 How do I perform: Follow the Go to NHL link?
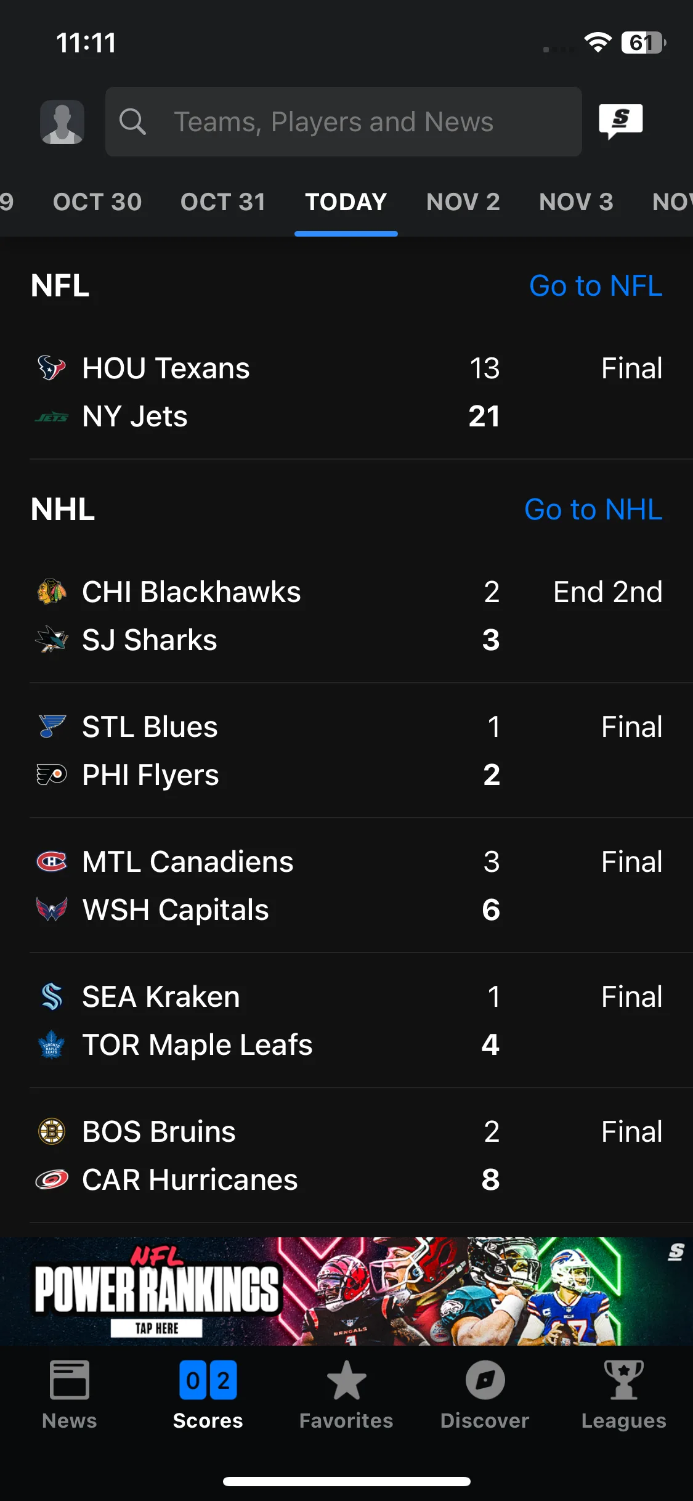click(593, 510)
